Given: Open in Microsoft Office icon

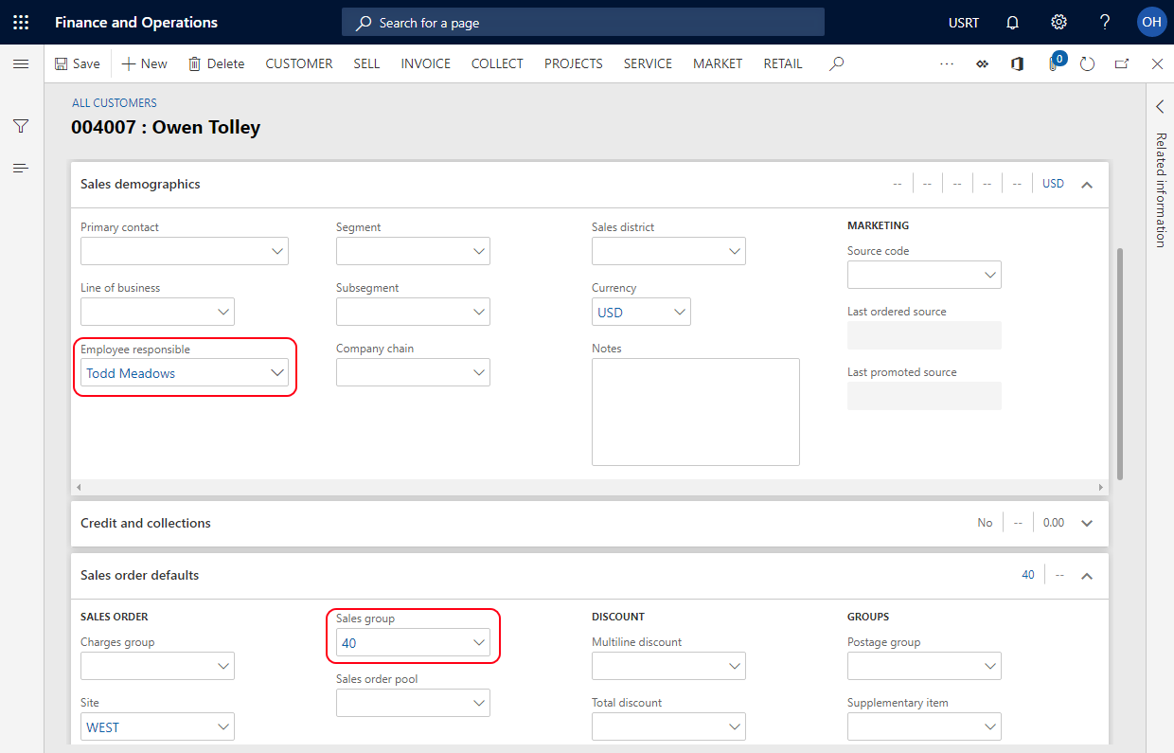Looking at the screenshot, I should [x=1017, y=63].
